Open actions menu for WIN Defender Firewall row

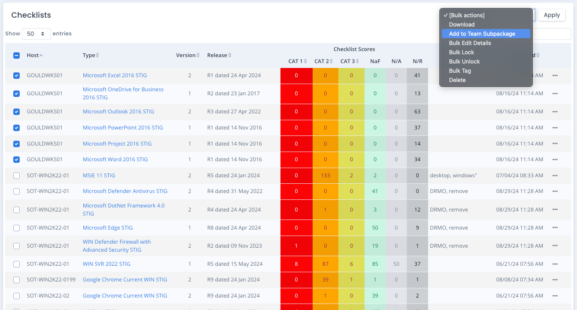point(555,246)
